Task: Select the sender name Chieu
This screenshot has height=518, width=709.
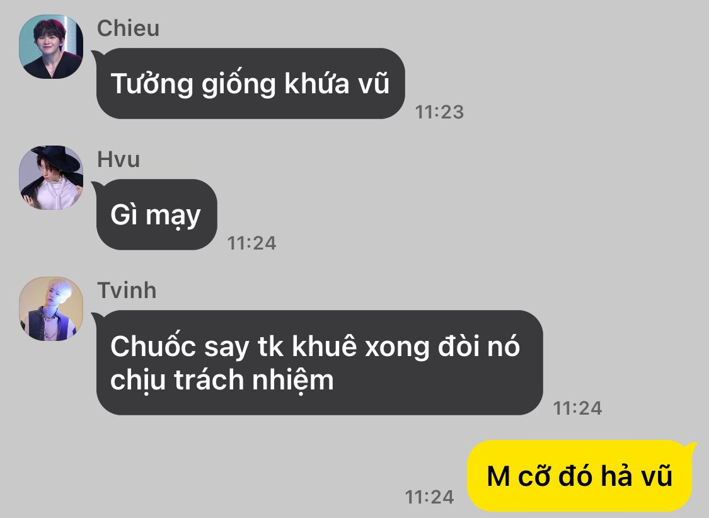Action: coord(128,28)
